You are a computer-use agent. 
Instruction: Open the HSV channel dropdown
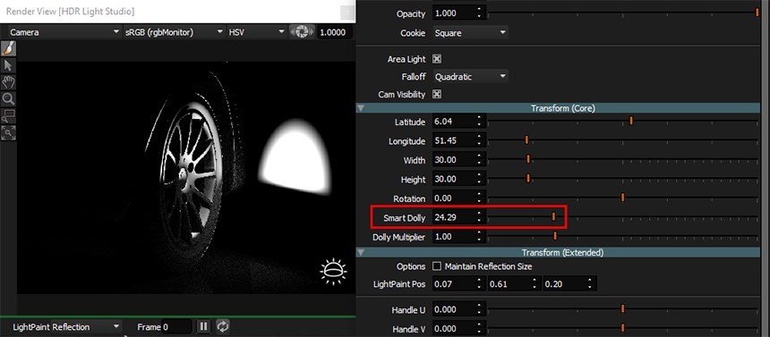click(256, 32)
